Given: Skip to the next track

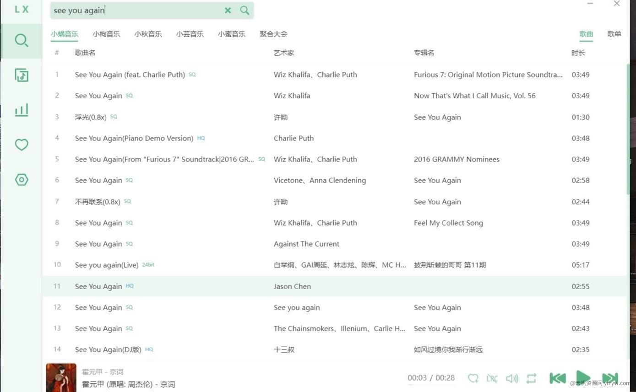Looking at the screenshot, I should tap(609, 378).
